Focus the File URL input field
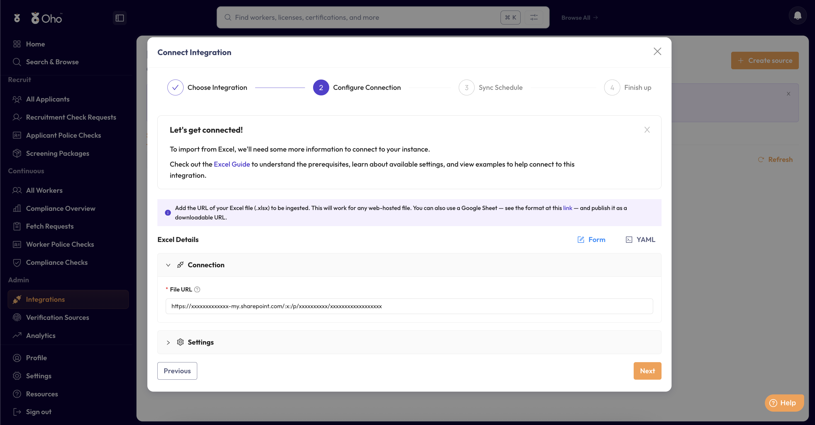This screenshot has height=425, width=815. tap(409, 306)
